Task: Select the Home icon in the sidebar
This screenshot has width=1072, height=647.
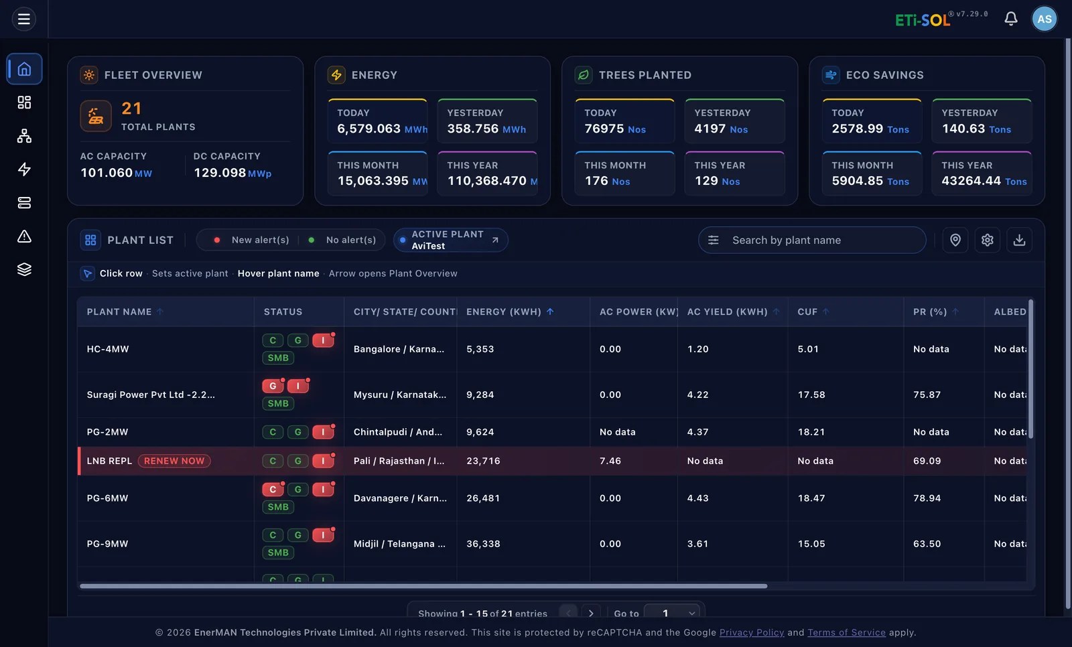Action: coord(24,69)
